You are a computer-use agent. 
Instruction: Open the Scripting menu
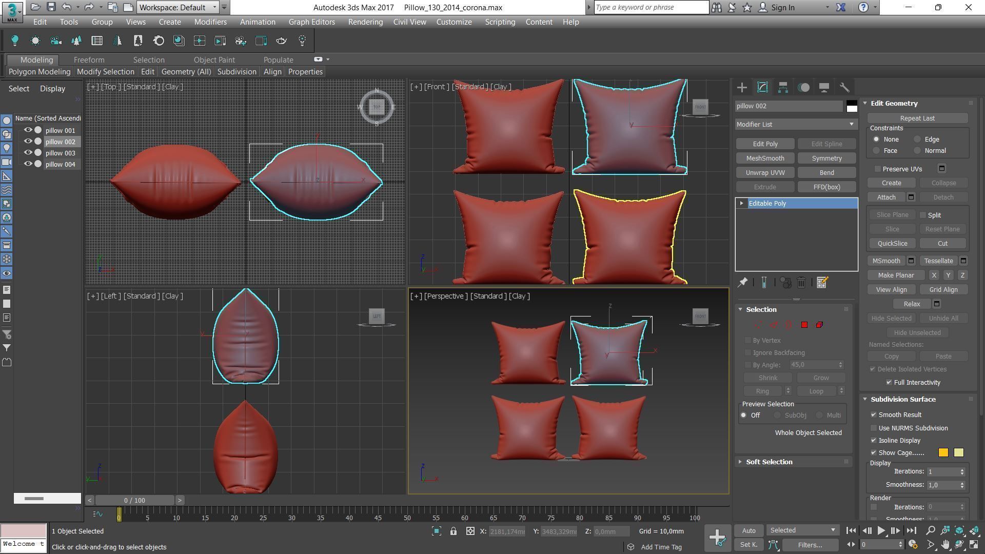(500, 22)
